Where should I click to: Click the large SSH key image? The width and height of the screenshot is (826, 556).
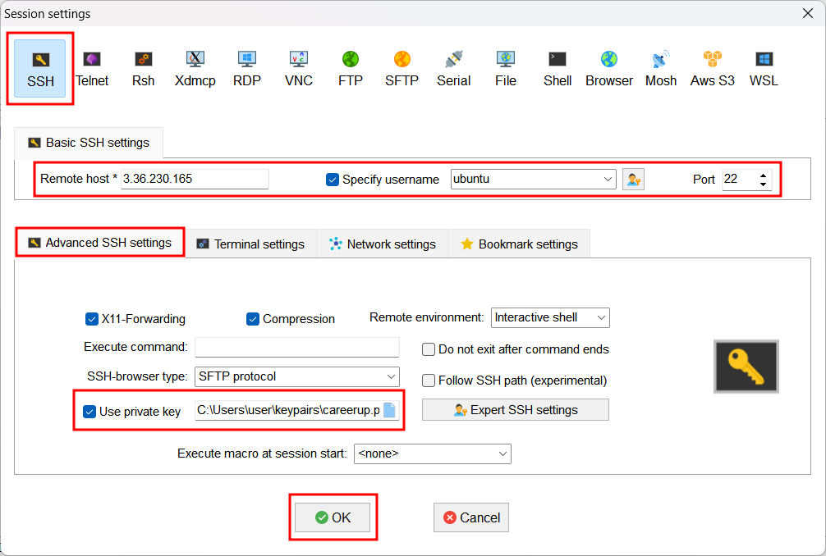(x=746, y=367)
